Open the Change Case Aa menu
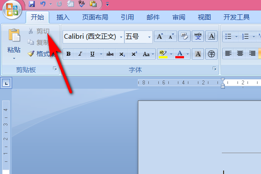 click(148, 54)
